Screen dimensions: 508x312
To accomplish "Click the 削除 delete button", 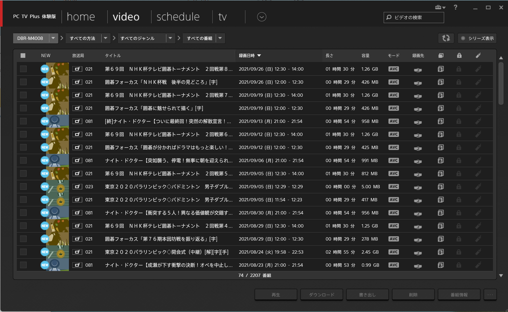I will pos(413,295).
